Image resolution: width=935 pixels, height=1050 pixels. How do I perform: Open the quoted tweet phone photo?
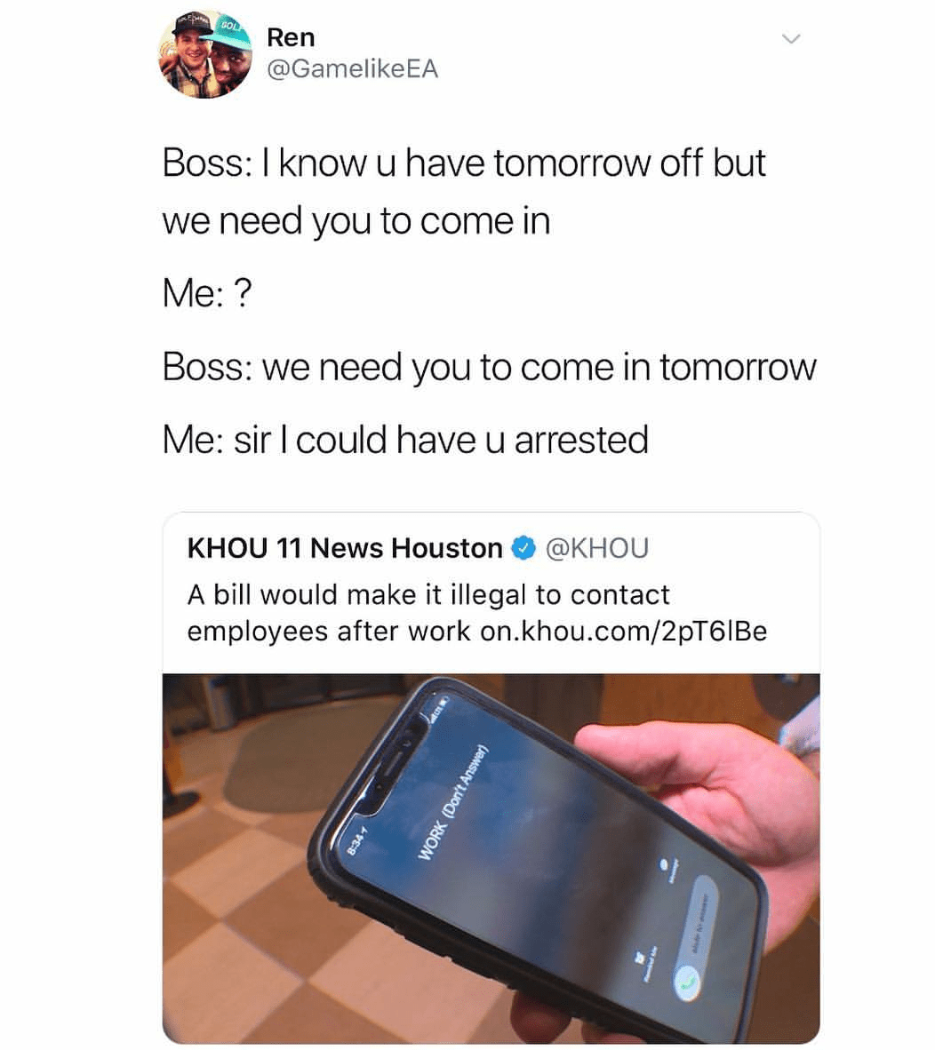coord(491,858)
